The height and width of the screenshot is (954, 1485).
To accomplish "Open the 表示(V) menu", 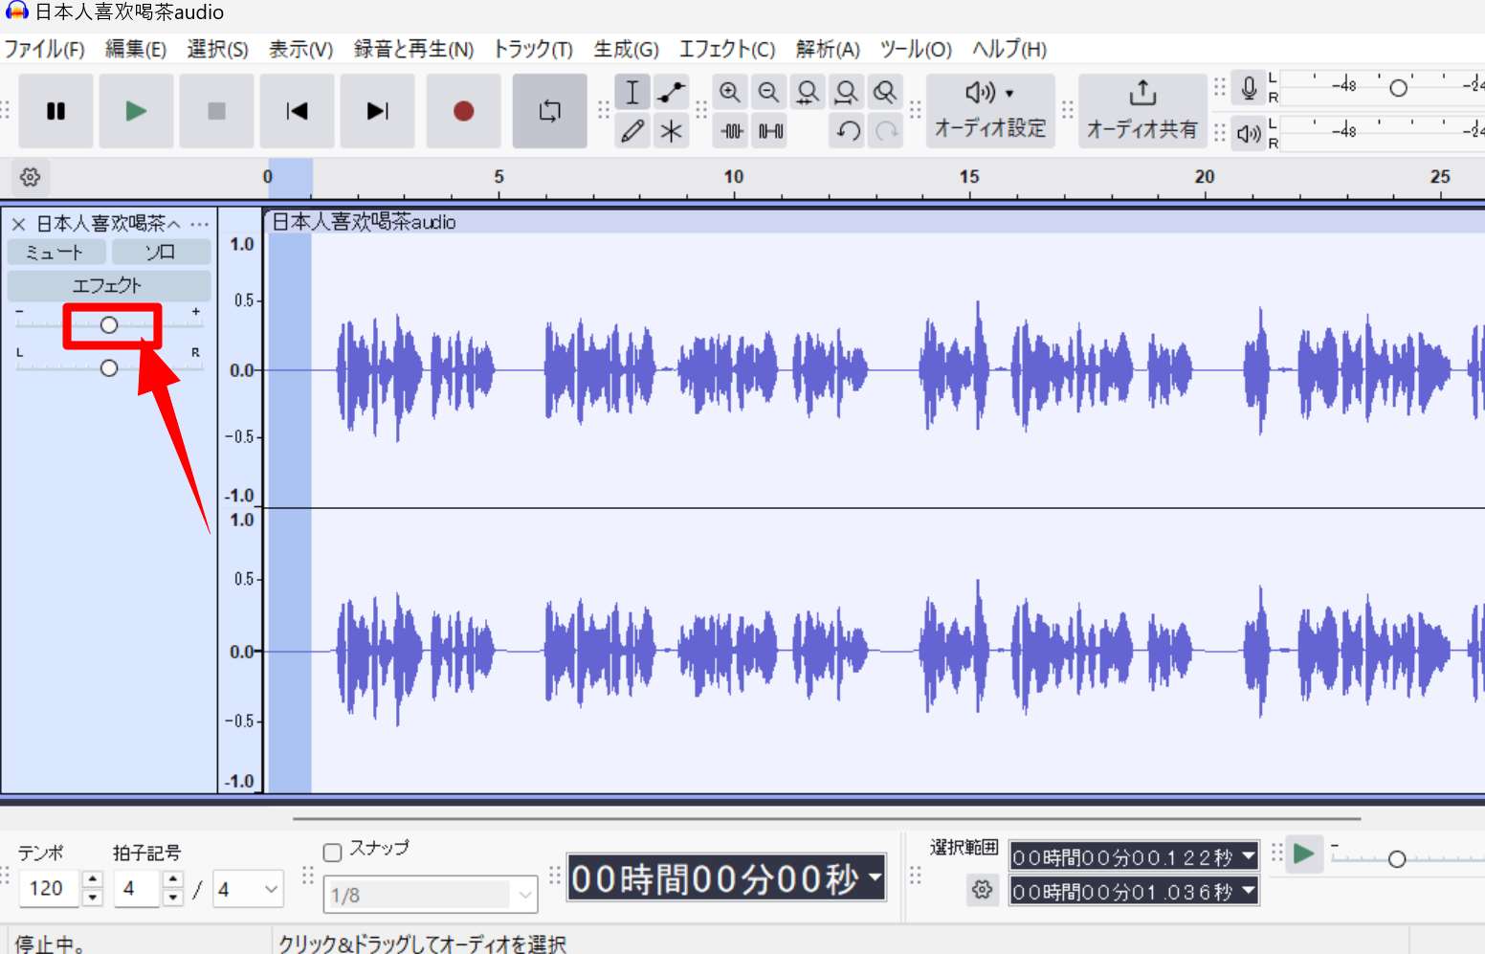I will (300, 49).
